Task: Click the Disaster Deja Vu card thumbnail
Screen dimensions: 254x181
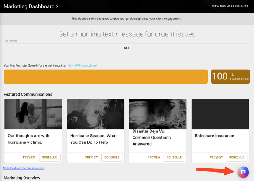Action: (158, 114)
